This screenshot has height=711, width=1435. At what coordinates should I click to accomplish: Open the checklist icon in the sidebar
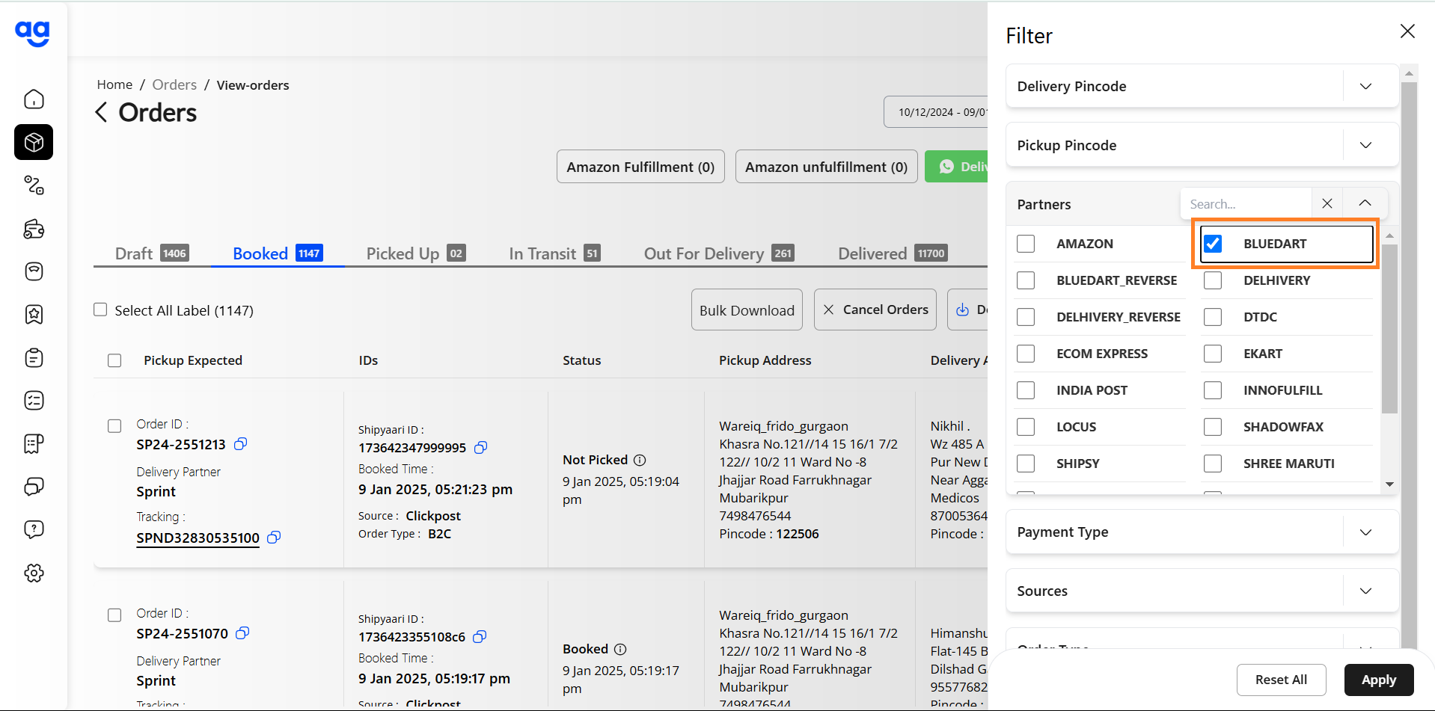[x=34, y=401]
